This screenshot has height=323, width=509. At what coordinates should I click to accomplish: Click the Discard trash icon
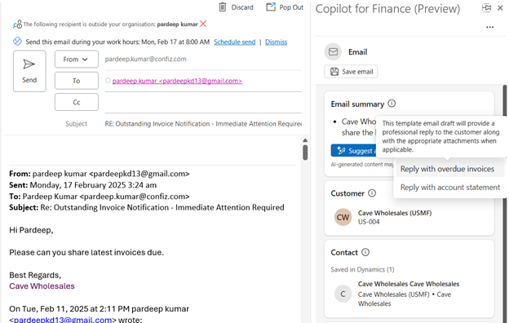coord(223,7)
